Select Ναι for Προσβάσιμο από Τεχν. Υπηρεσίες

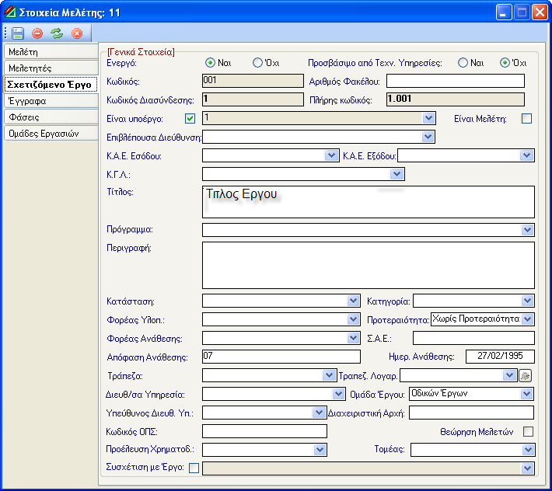pos(463,63)
